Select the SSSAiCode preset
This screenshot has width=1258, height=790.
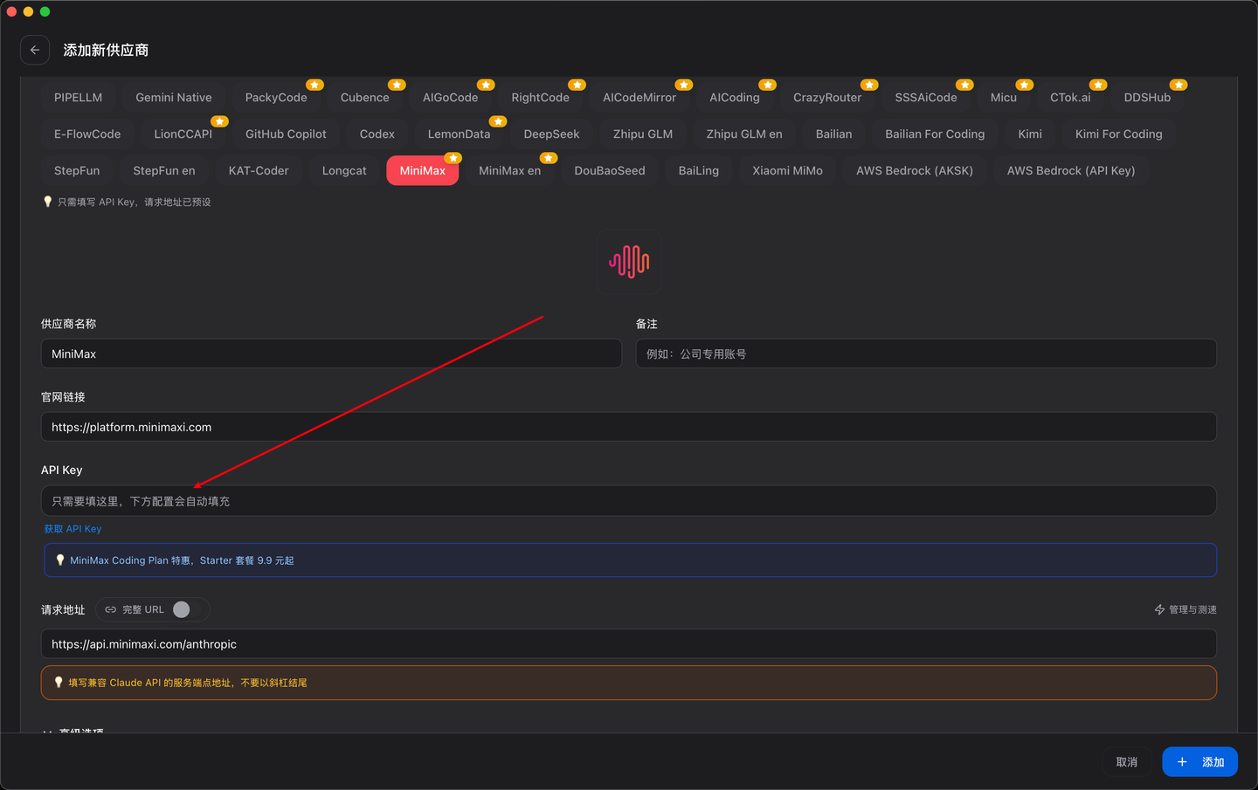926,98
